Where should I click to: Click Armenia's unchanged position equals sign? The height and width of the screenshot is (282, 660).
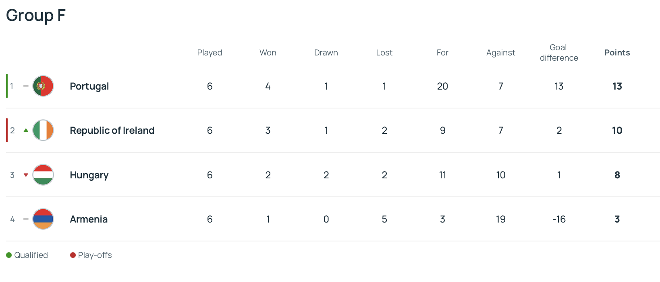(x=26, y=219)
